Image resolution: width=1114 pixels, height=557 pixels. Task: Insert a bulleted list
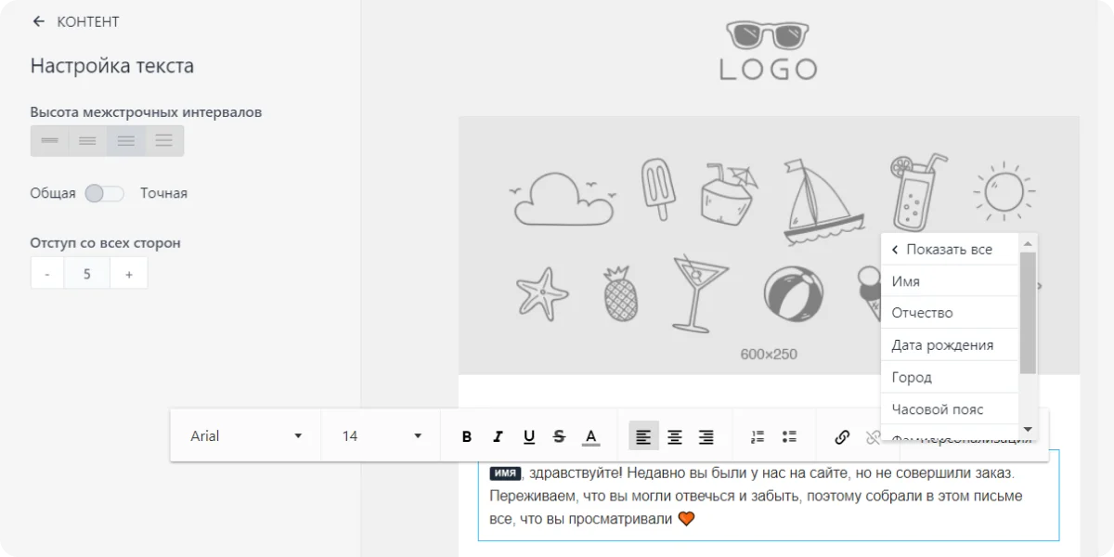(x=789, y=436)
